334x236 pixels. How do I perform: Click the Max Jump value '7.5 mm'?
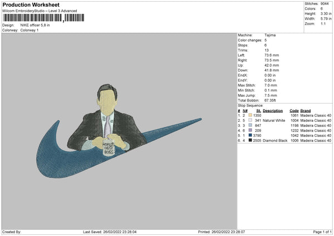pos(271,95)
